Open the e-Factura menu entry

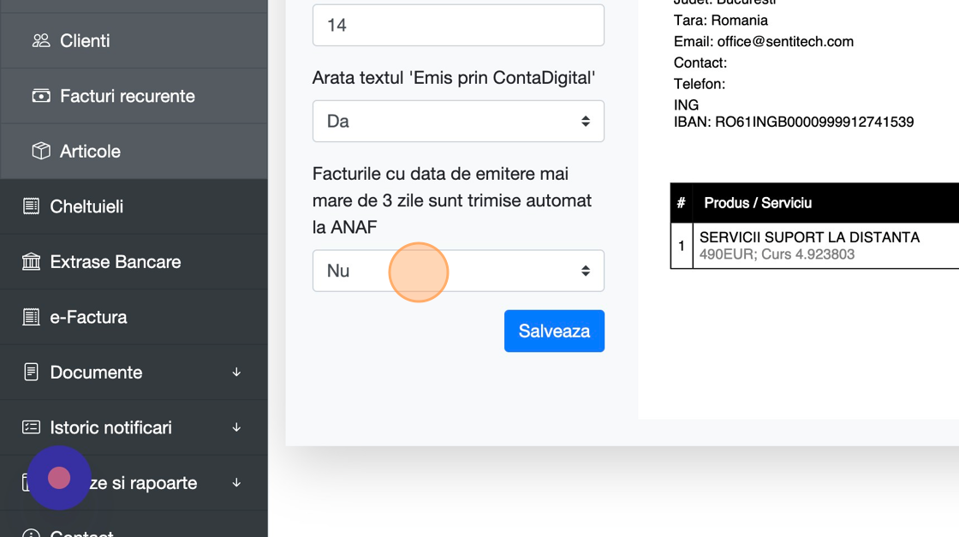(88, 317)
